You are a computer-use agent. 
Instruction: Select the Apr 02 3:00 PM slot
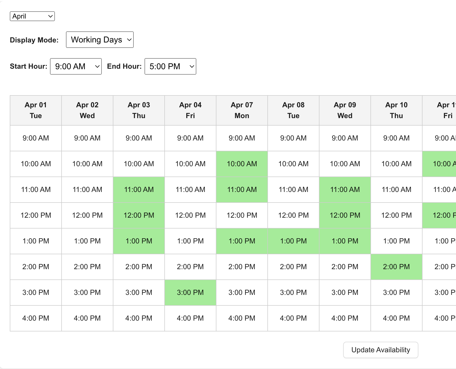[87, 293]
